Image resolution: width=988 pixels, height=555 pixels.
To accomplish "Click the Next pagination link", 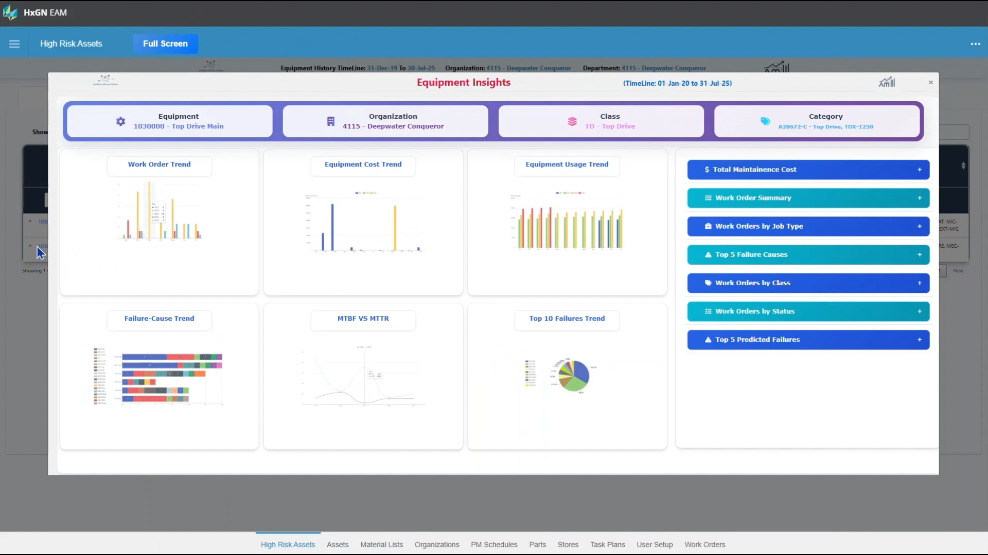I will (959, 270).
